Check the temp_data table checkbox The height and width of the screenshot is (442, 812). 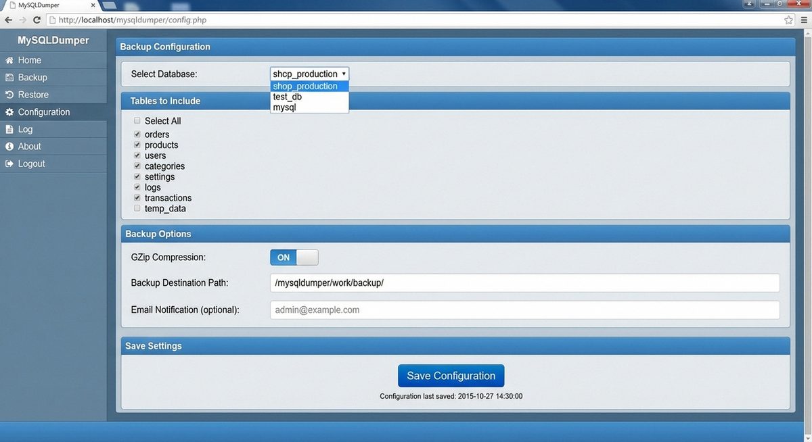(x=137, y=209)
